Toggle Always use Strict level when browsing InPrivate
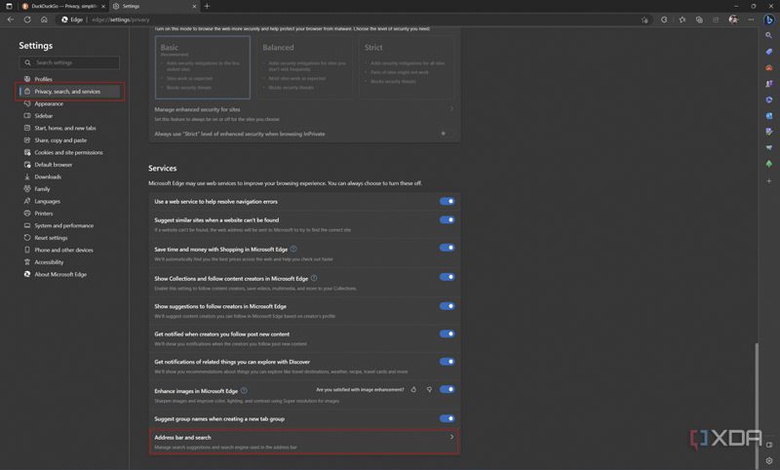This screenshot has width=780, height=470. [x=446, y=134]
